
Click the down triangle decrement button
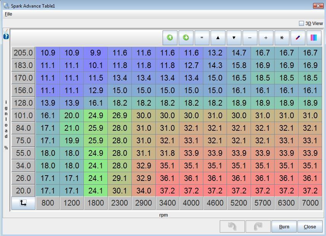pos(234,38)
